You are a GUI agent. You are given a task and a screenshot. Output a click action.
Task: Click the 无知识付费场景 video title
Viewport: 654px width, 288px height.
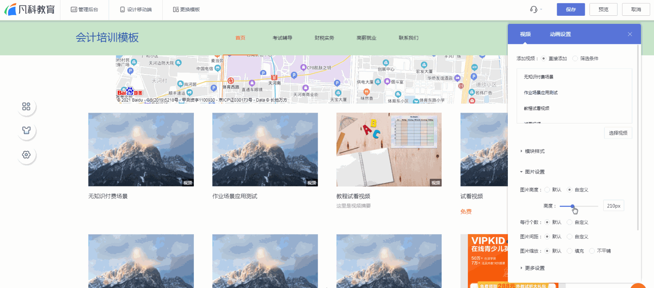tap(108, 196)
